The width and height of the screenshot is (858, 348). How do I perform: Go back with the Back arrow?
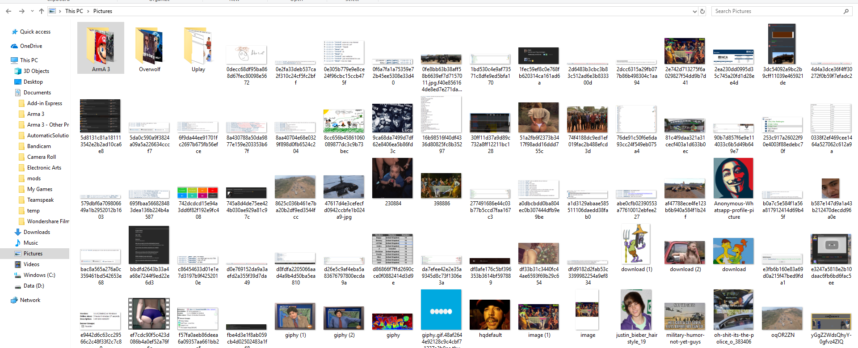[8, 11]
